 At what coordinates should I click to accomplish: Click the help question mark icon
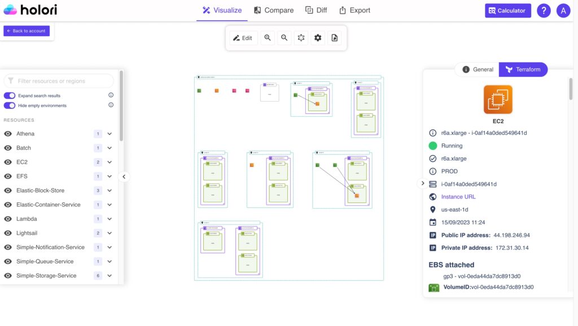pos(543,10)
